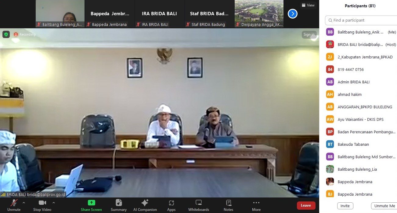This screenshot has width=397, height=213.
Task: Click the Unmute Me button
Action: coord(384,206)
